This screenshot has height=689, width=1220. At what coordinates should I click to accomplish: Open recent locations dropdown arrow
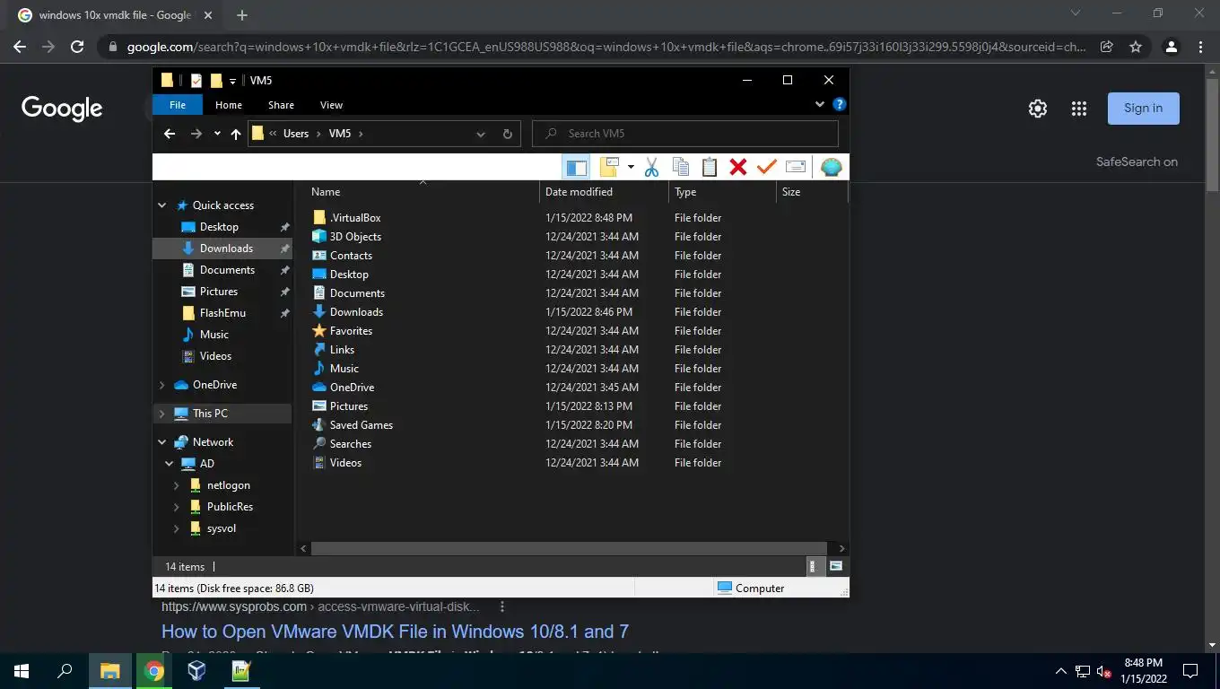[x=217, y=134]
